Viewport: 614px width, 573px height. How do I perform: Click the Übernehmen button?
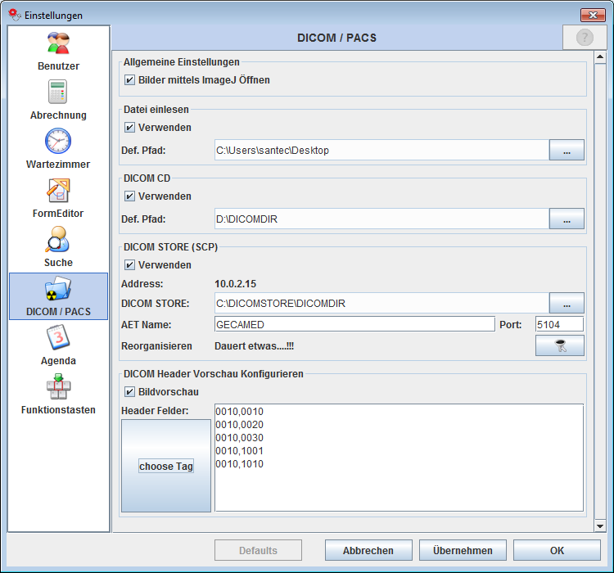point(463,551)
